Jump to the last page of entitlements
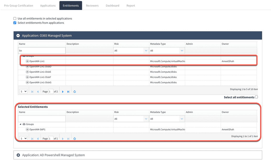This screenshot has width=271, height=161. coord(68,91)
